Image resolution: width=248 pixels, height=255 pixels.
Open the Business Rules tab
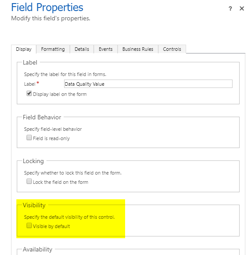[138, 49]
